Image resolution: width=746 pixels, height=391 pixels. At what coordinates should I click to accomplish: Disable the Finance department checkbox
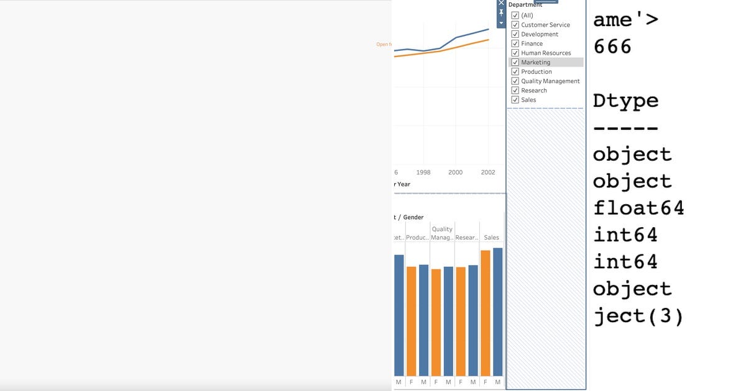point(515,43)
